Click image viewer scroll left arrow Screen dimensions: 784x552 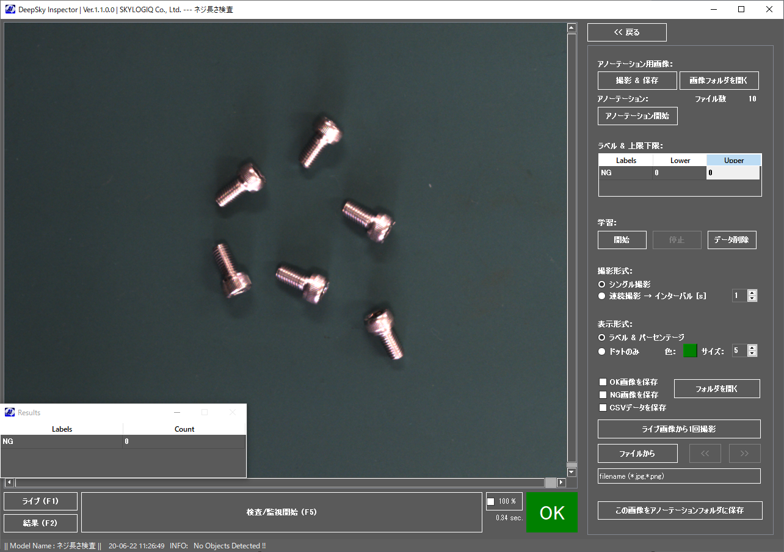click(9, 482)
